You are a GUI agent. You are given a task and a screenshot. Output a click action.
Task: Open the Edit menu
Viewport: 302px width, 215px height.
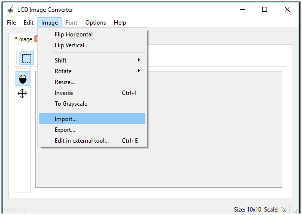pos(29,23)
